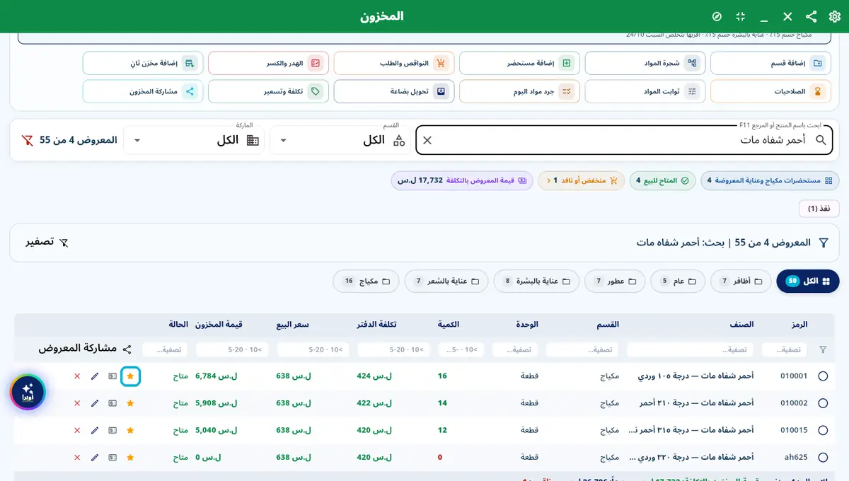Edit item 010002 with the pencil icon

click(95, 403)
